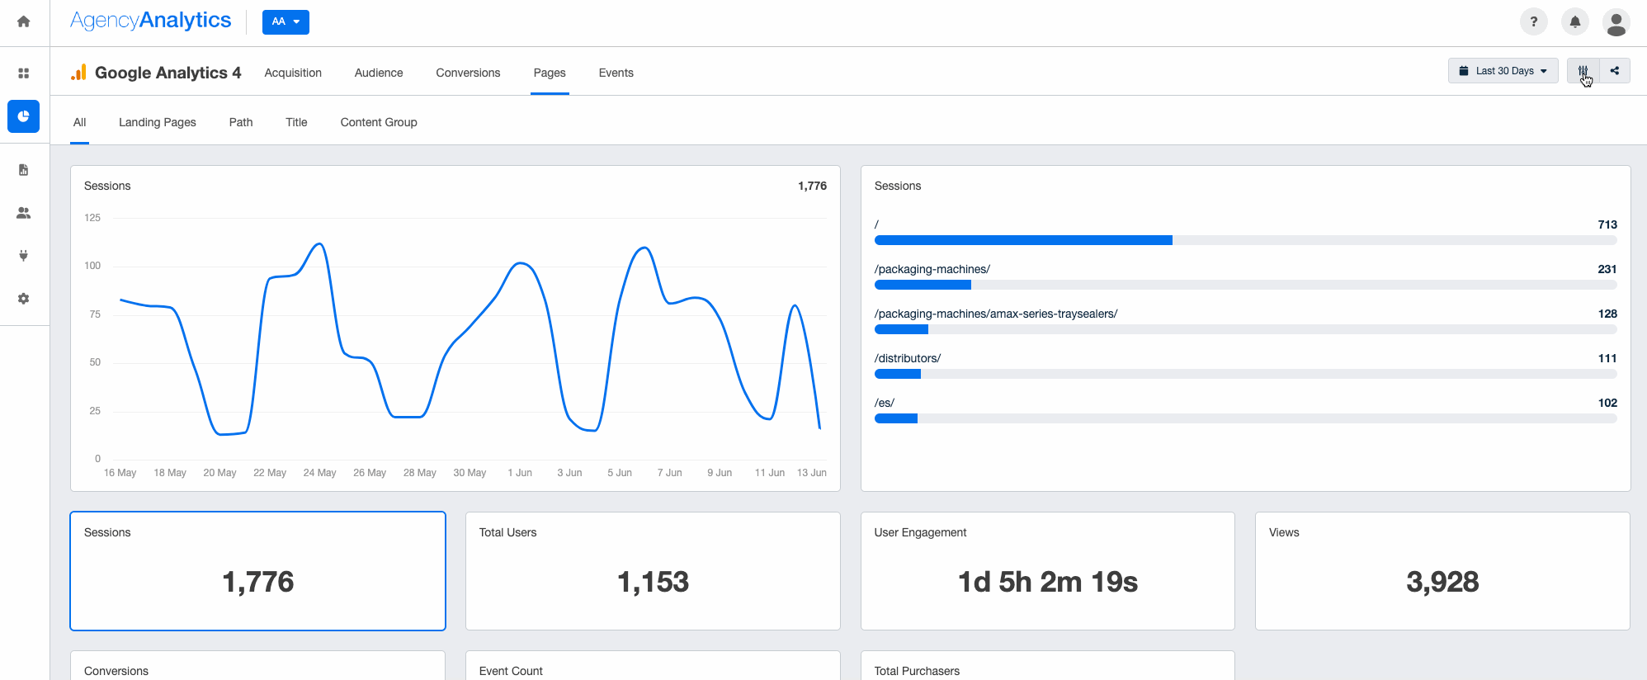Select the Landing Pages sub-tab

click(157, 122)
